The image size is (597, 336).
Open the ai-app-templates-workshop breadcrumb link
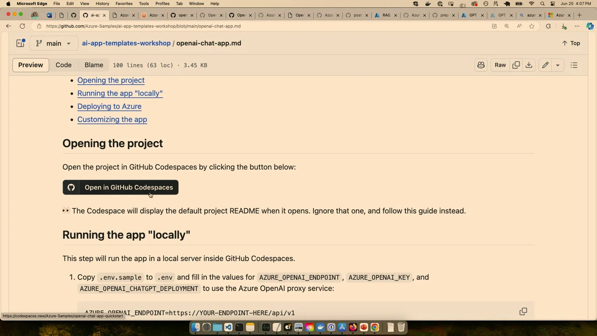(x=126, y=43)
